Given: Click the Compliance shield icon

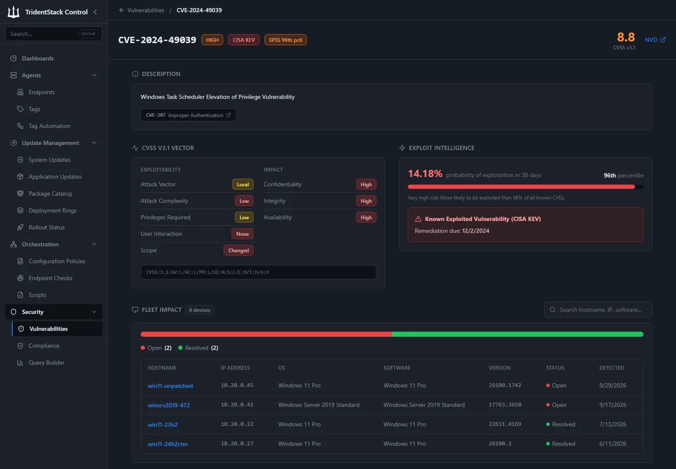Looking at the screenshot, I should 20,346.
